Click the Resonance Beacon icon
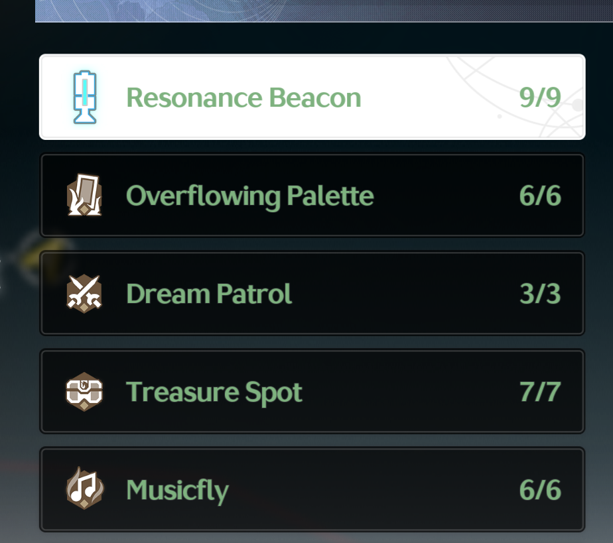 (84, 97)
